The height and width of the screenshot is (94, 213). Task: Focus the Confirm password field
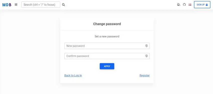click(x=107, y=56)
